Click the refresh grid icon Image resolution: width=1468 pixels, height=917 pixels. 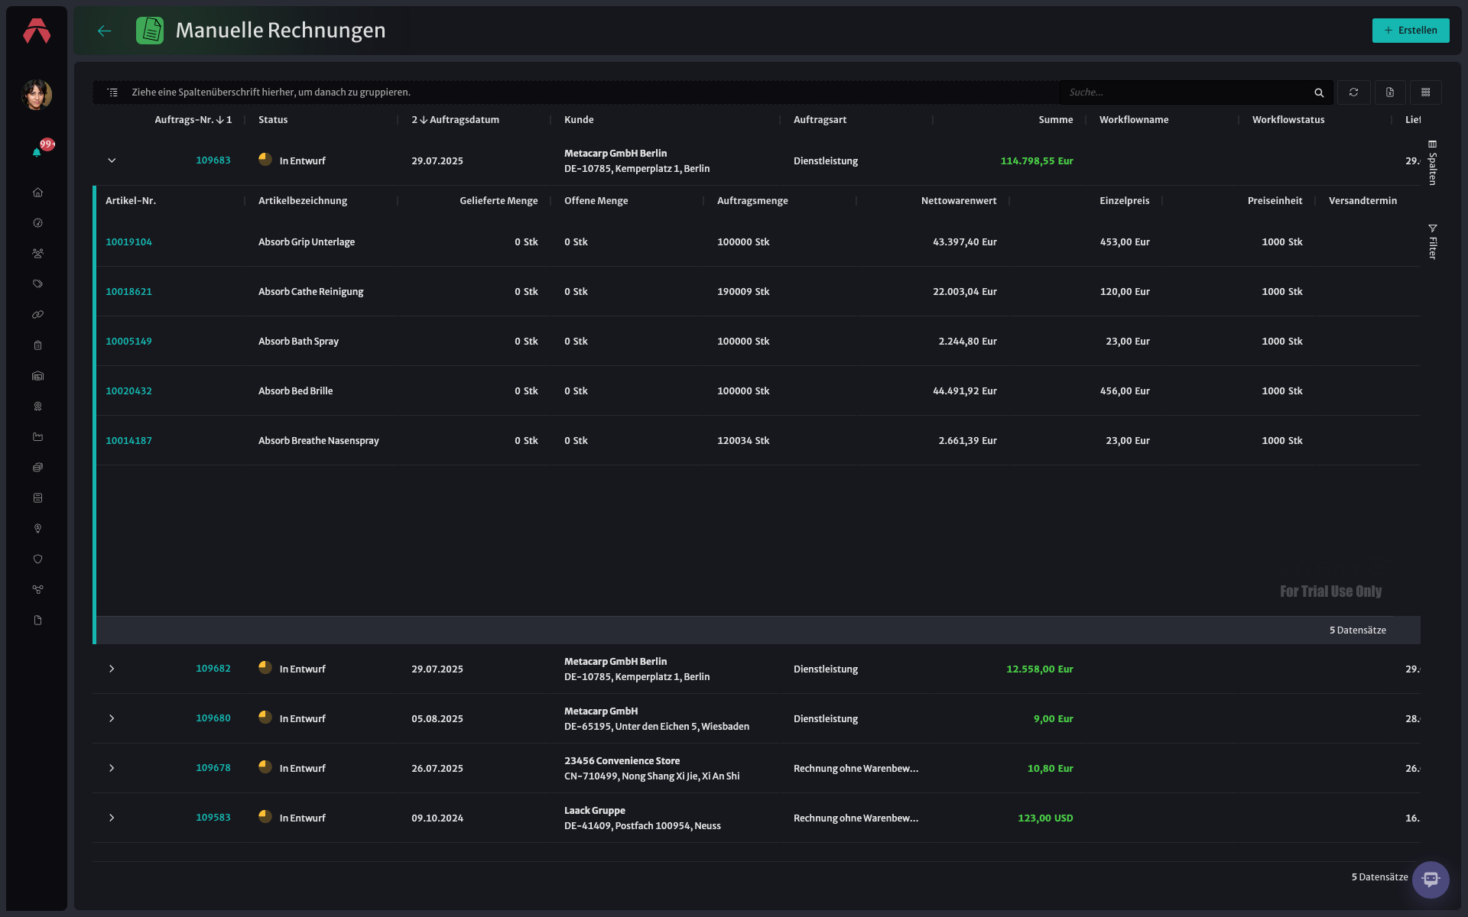(1353, 92)
